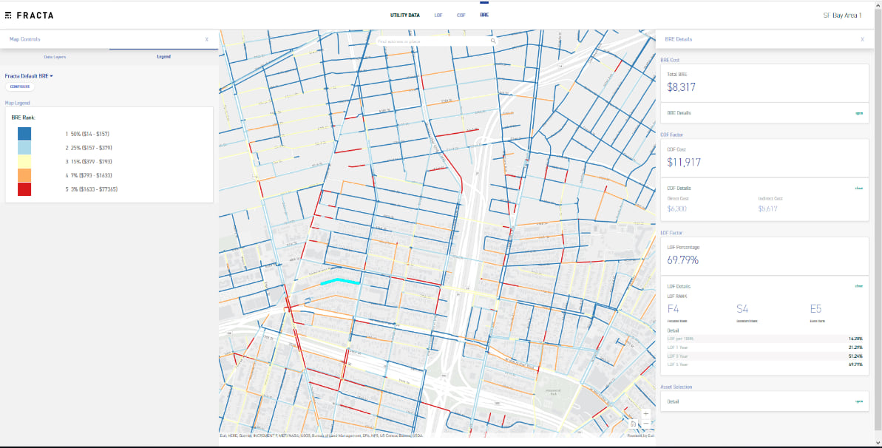Open the UTILITY DATA tab
The height and width of the screenshot is (448, 882).
click(405, 16)
